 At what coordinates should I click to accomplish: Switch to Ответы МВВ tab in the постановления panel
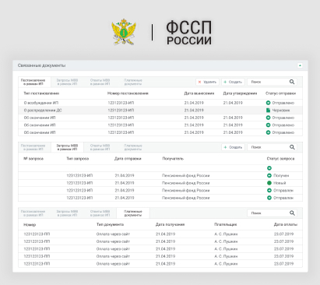(100, 82)
